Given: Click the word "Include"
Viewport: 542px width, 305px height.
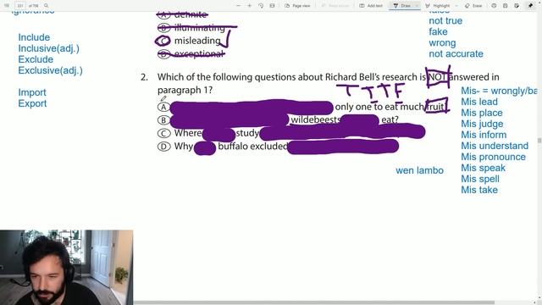Looking at the screenshot, I should click(x=34, y=37).
